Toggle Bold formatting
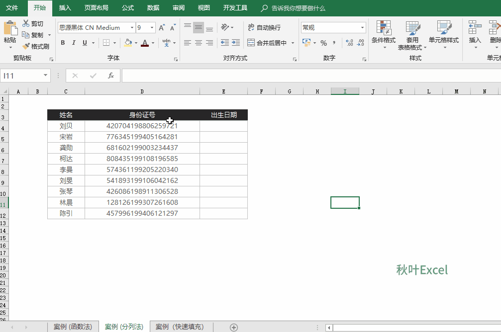 click(63, 42)
